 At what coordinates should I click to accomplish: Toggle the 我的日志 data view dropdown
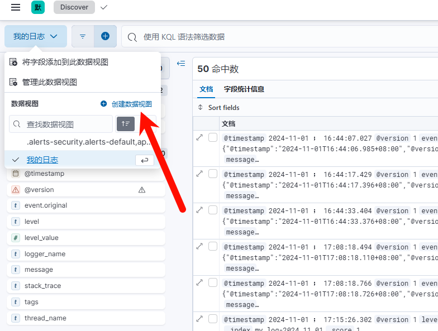(36, 36)
